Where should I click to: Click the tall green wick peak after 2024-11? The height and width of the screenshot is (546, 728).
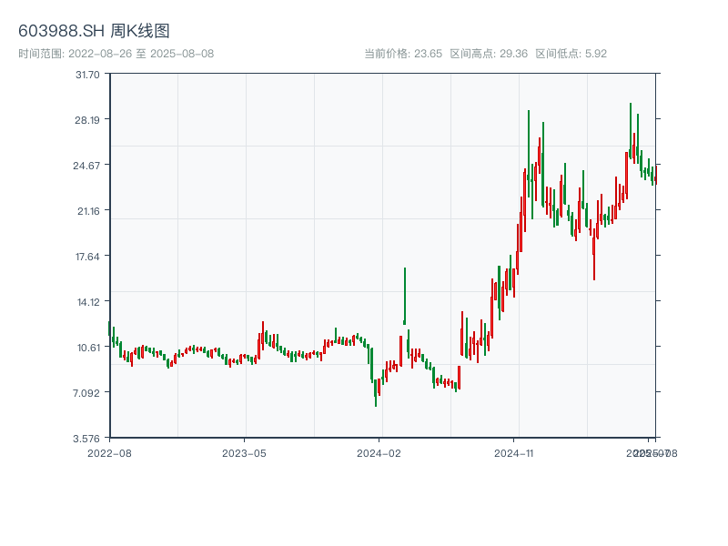click(529, 153)
